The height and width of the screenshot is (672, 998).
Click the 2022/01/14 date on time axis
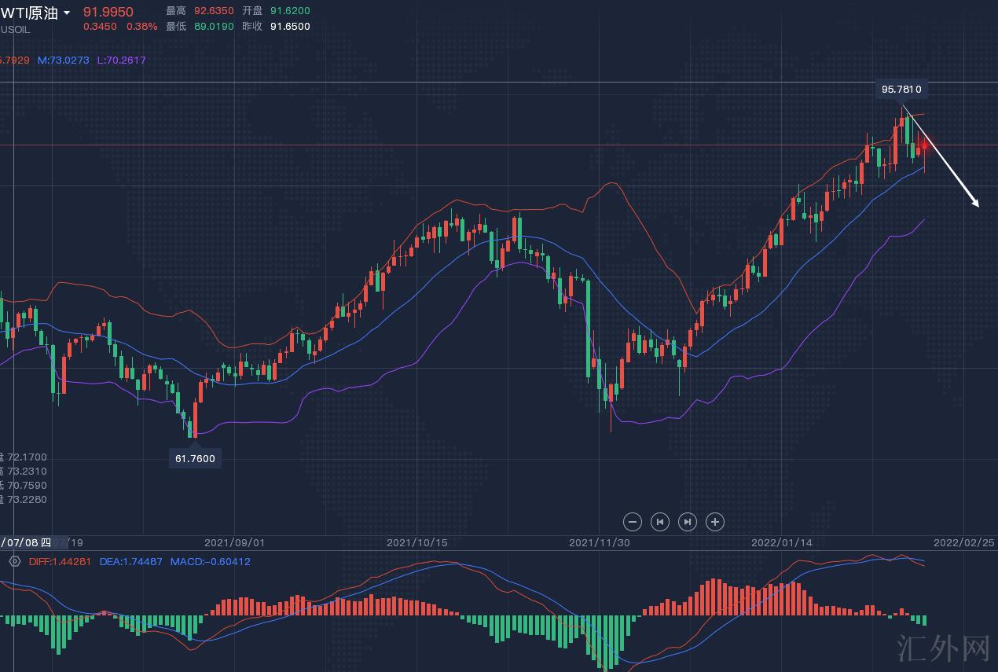coord(781,542)
